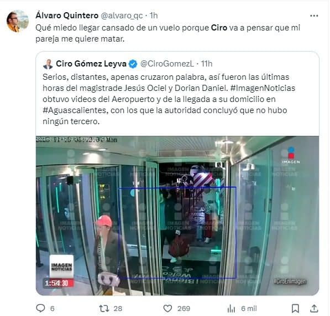The height and width of the screenshot is (316, 330).
Task: Click the Ciro Gómez Leyva name
Action: pos(91,64)
